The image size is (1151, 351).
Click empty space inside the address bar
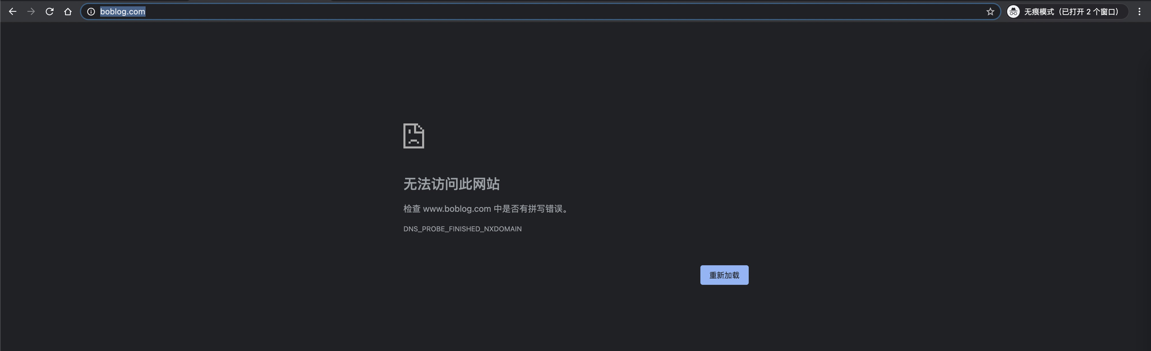(x=536, y=12)
